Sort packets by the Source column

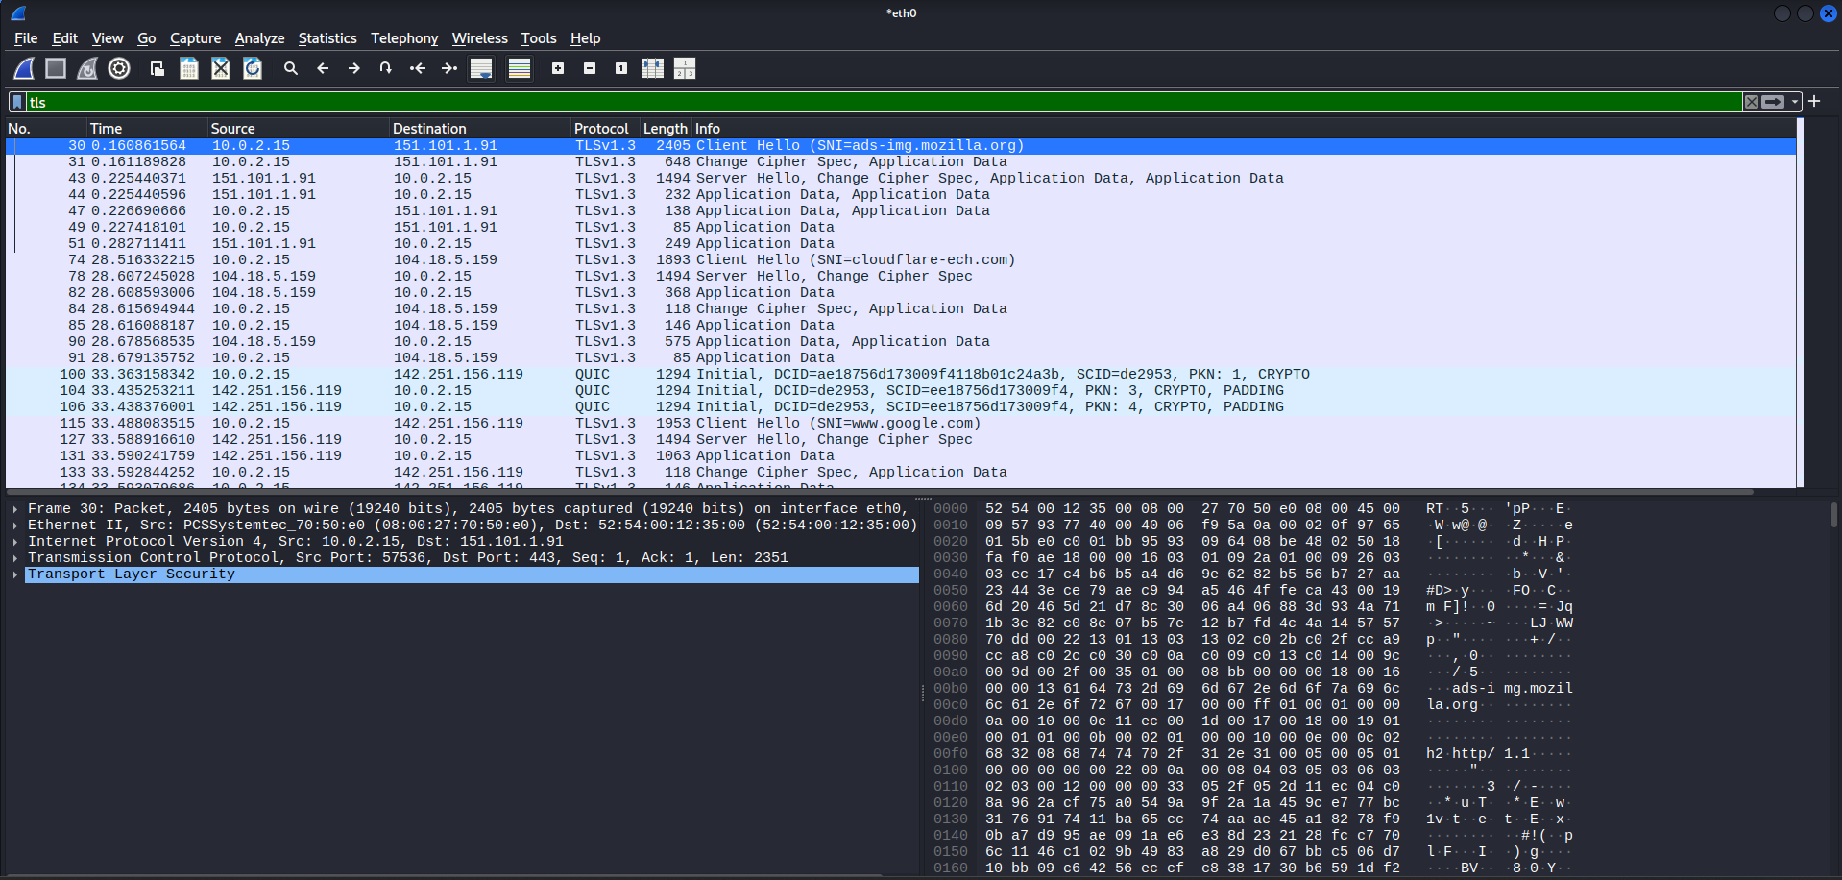(x=299, y=128)
